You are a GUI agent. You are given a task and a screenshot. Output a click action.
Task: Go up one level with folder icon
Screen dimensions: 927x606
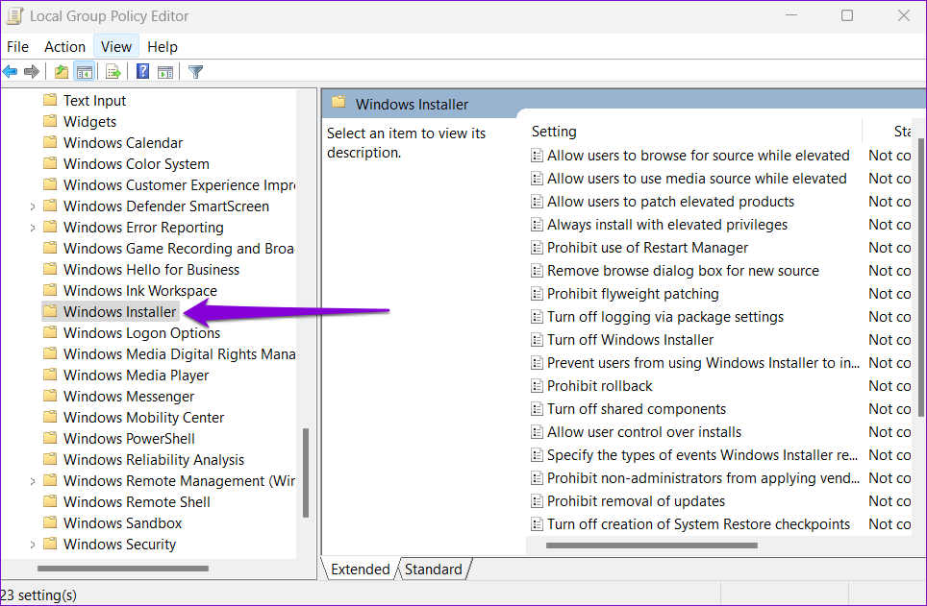pyautogui.click(x=62, y=72)
